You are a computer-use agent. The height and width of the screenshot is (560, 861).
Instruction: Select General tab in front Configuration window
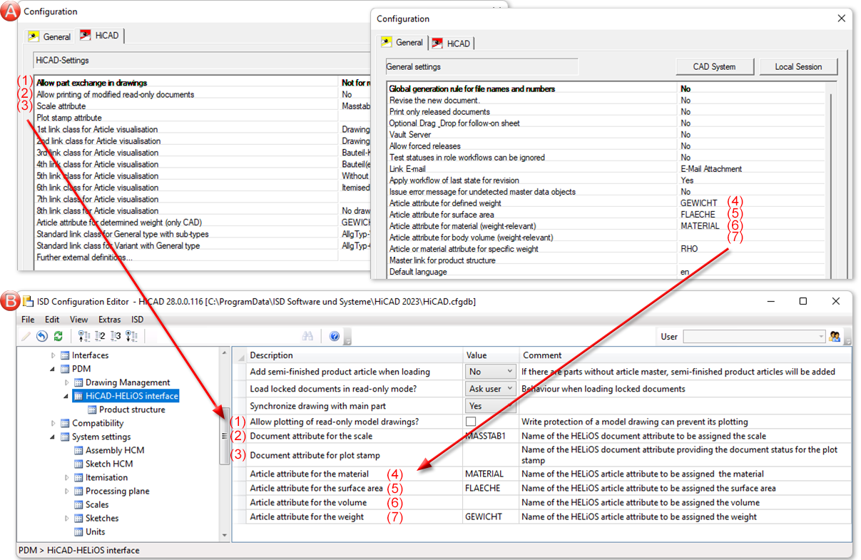402,42
